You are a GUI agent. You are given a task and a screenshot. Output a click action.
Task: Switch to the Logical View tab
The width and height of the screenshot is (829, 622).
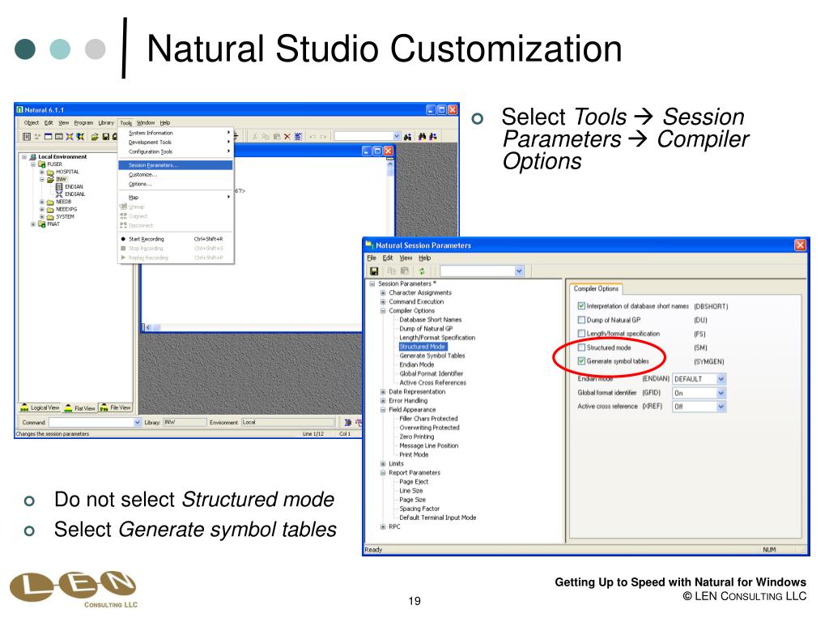coord(40,408)
